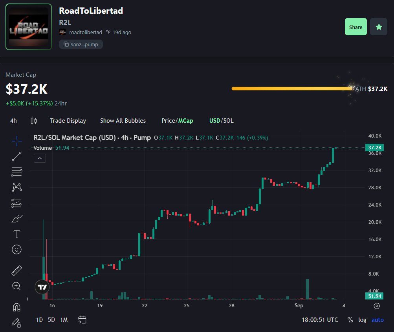Add token to favorites with star
The height and width of the screenshot is (332, 394).
tap(379, 27)
